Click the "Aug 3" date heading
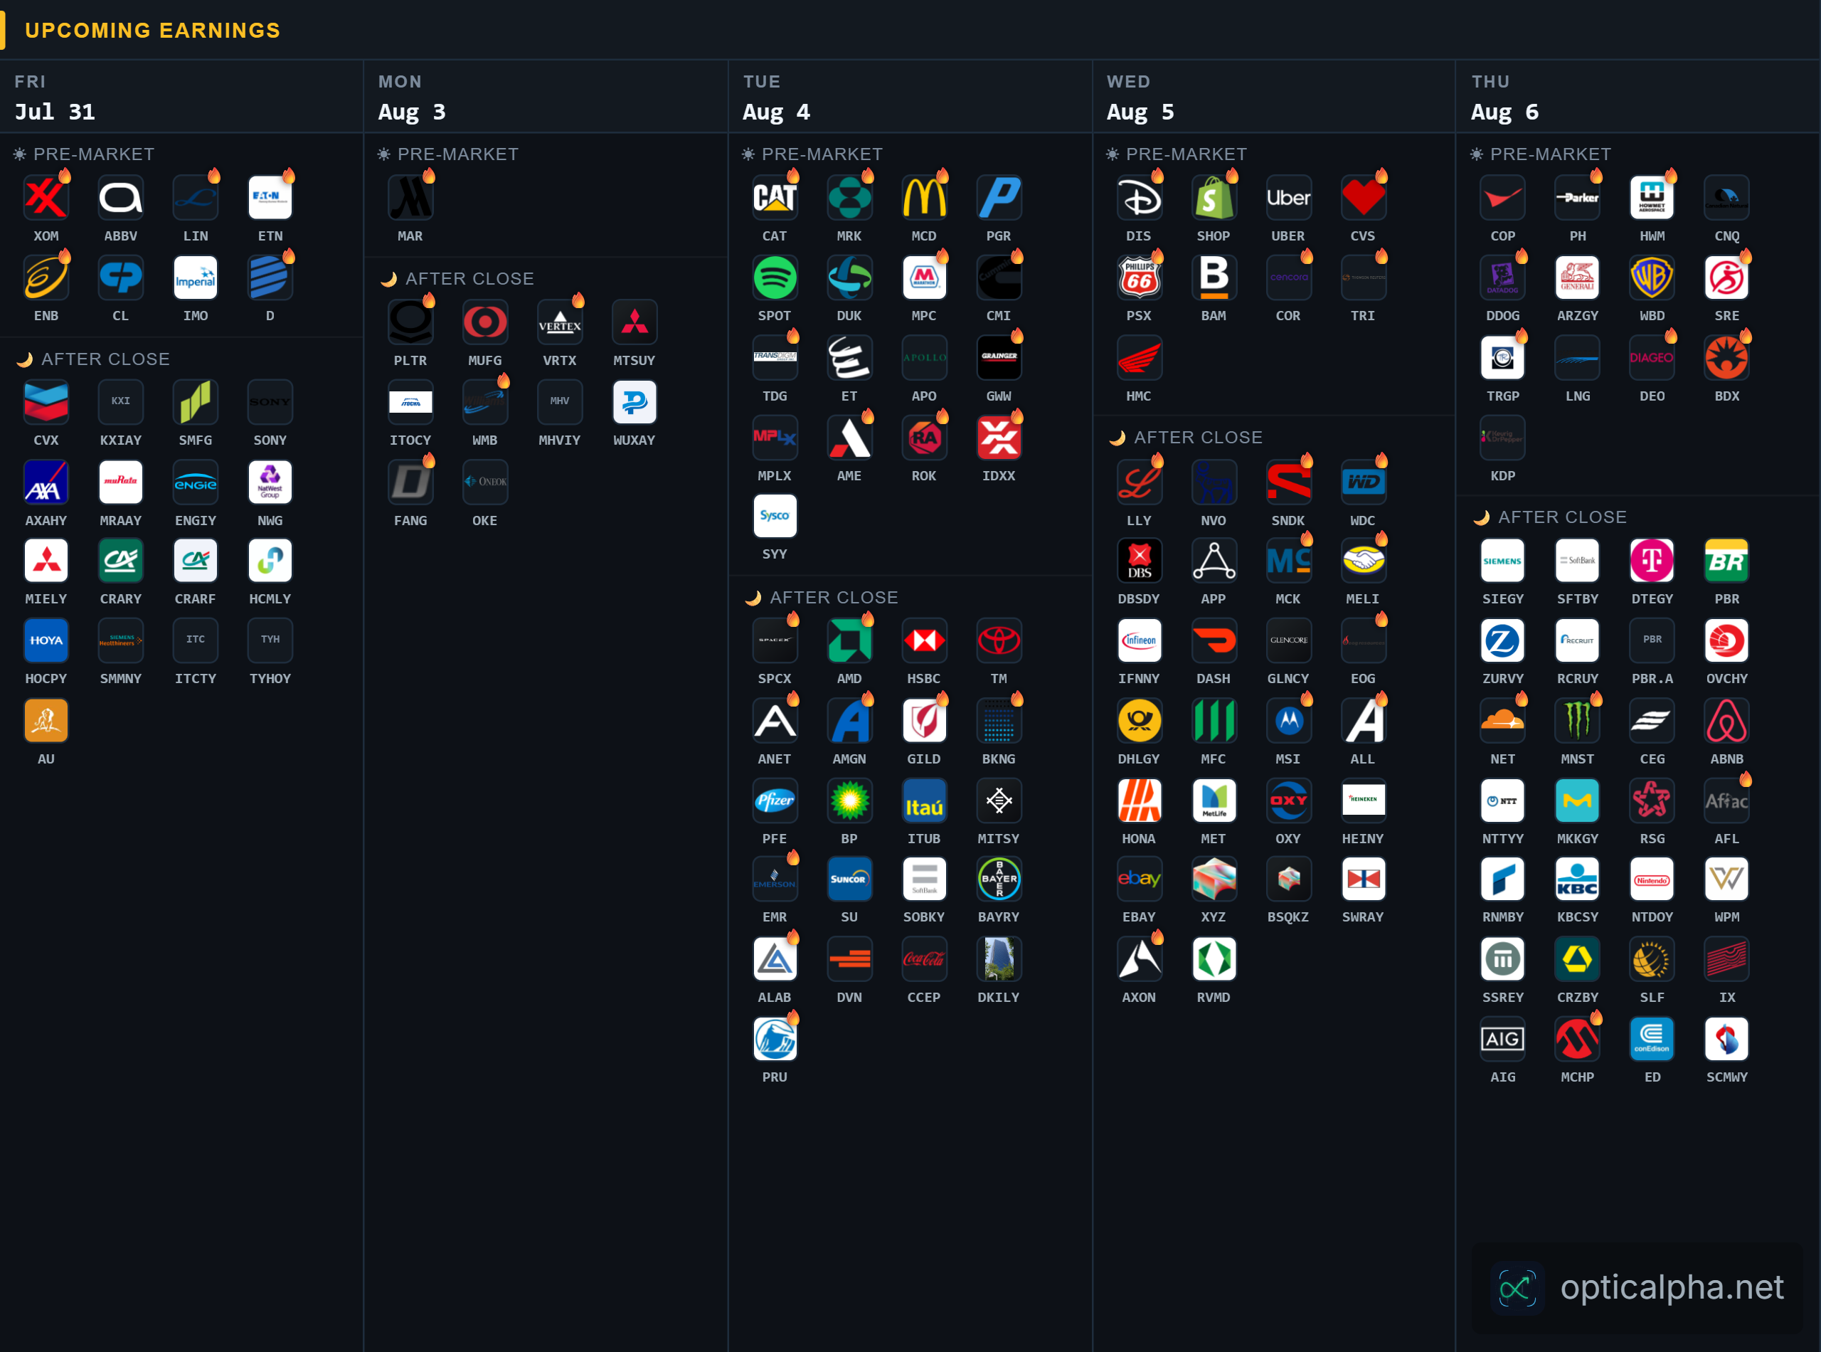The height and width of the screenshot is (1352, 1821). coord(411,111)
